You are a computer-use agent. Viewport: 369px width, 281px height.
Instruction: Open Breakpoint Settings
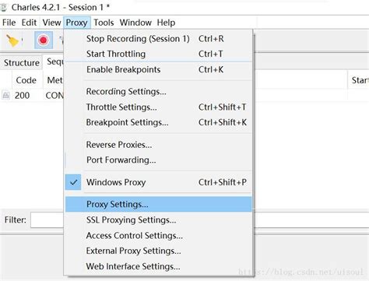(159, 122)
